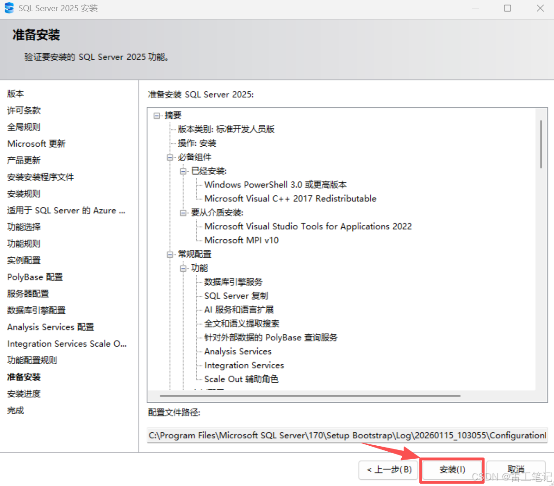The image size is (554, 486).
Task: Select 数据库引擎服务 tree row
Action: [x=234, y=282]
